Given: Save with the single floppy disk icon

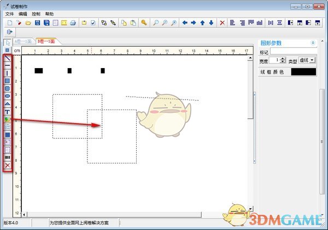Looking at the screenshot, I should point(37,23).
